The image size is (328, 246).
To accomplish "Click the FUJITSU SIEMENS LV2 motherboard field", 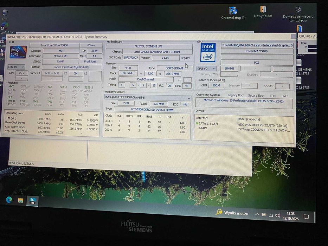I will pos(149,46).
